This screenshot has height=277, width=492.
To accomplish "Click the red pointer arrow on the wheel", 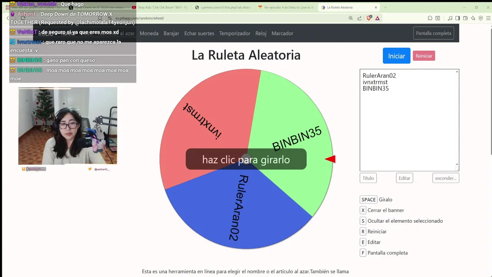I will pos(330,159).
